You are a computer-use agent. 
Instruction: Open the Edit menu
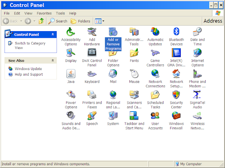(17, 13)
